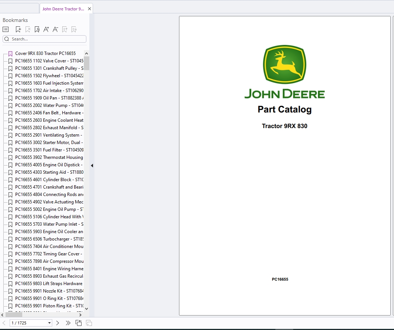Collapse the Bookmarks side panel arrow

92,166
